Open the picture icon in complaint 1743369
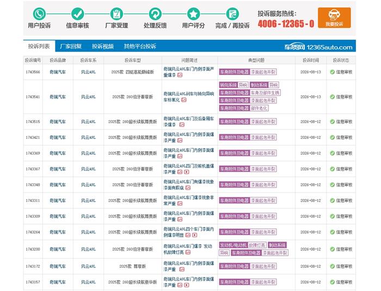Viewport: 381px width, 291px height. 180,156
